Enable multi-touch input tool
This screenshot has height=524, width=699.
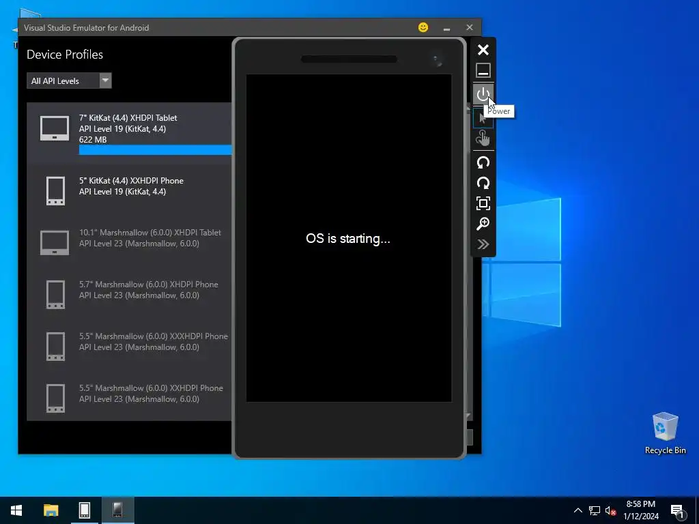coord(483,138)
